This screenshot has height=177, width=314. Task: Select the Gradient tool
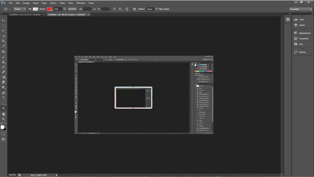3,77
